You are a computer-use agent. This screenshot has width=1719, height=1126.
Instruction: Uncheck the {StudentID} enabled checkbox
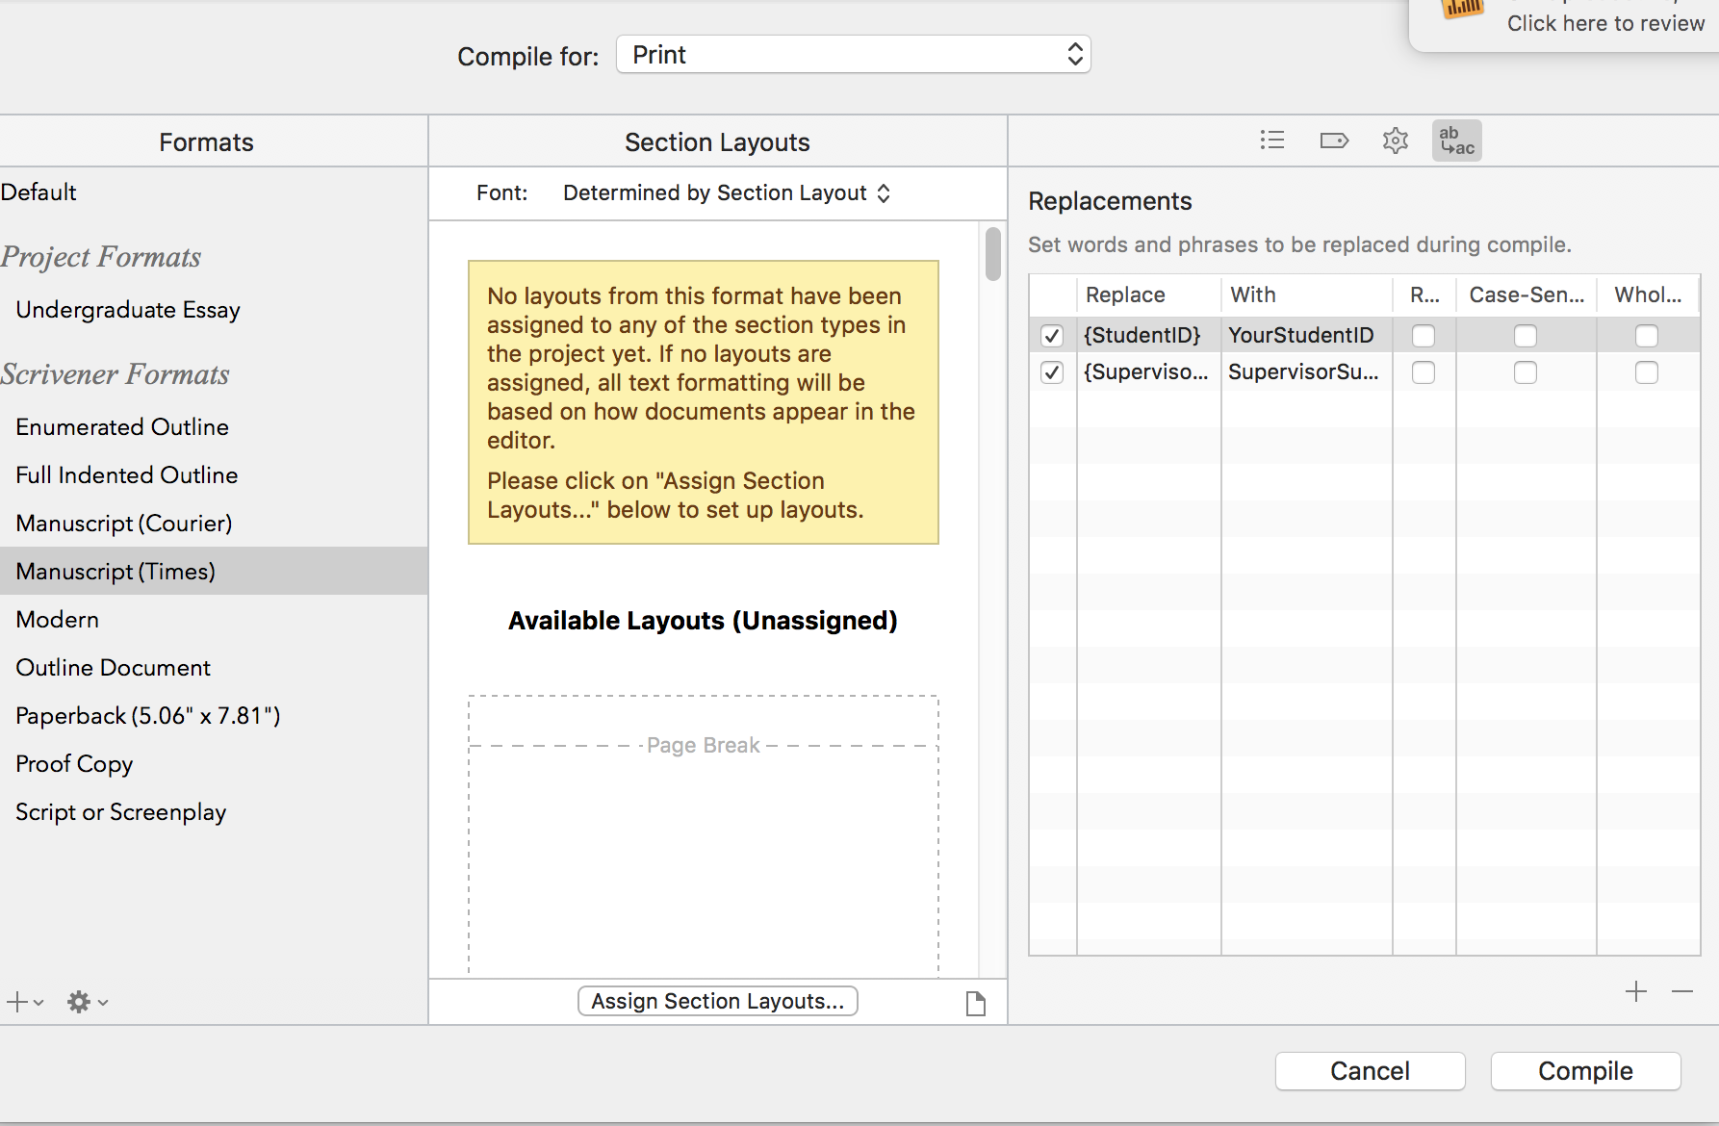1052,336
